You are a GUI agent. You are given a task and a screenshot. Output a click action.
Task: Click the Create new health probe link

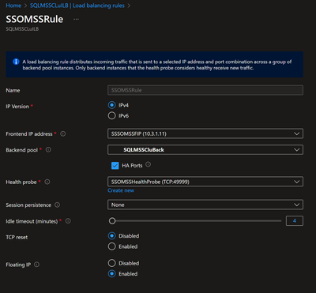121,190
